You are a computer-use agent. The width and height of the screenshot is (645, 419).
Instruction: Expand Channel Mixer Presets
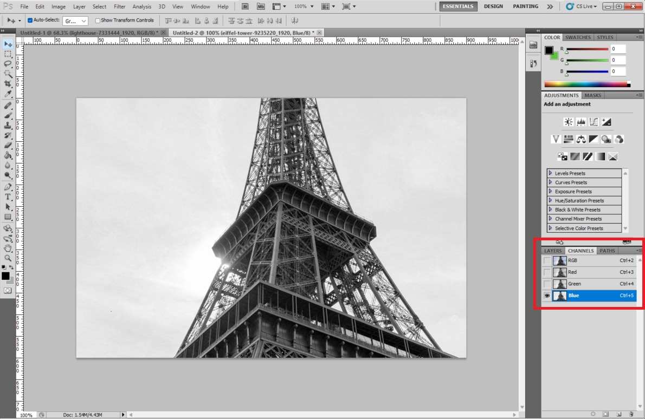[x=550, y=219]
